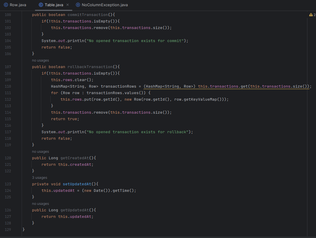The image size is (316, 238).
Task: Click 'no usages' hint above rollbackTransaction
Action: coord(40,60)
